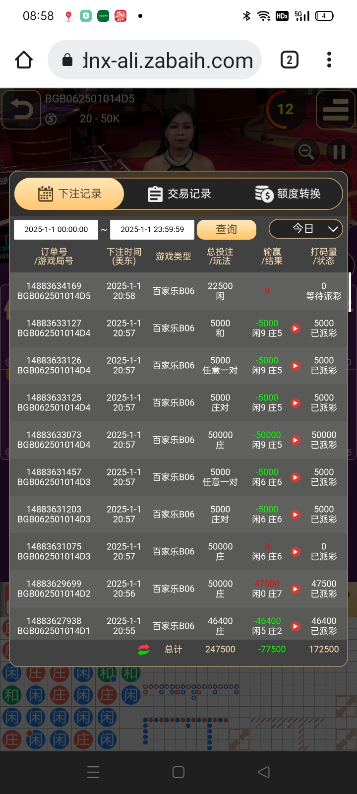This screenshot has height=794, width=357.
Task: Pause the live video stream
Action: [339, 151]
